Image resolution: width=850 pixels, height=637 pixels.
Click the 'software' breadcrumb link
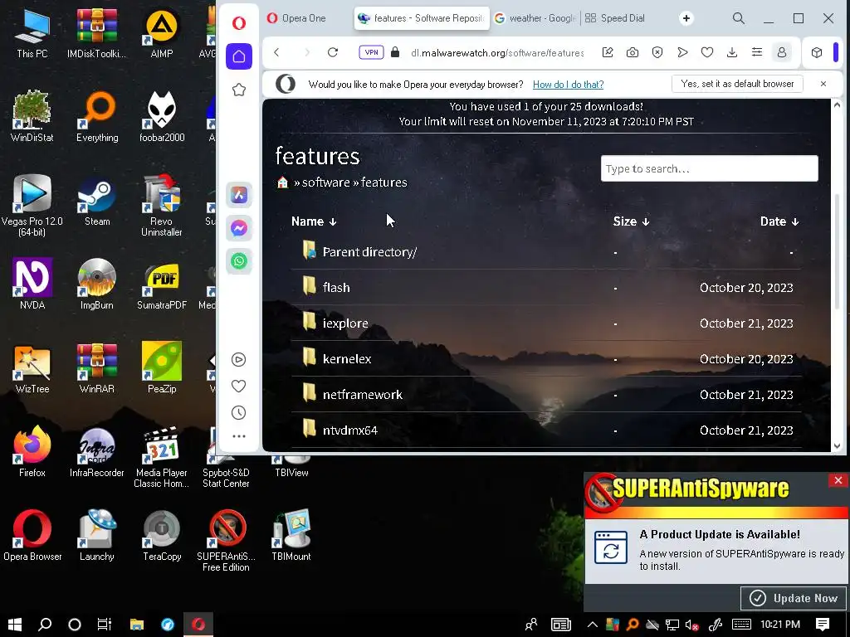[x=325, y=182]
